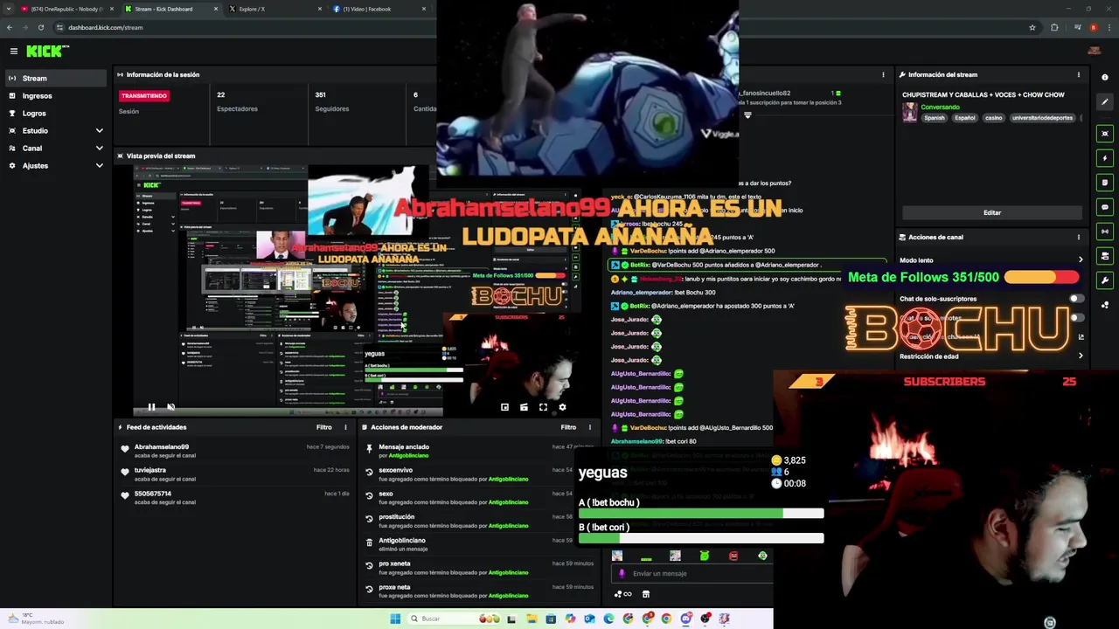Open Microsoft Edge from the taskbar
This screenshot has width=1119, height=629.
pos(608,619)
